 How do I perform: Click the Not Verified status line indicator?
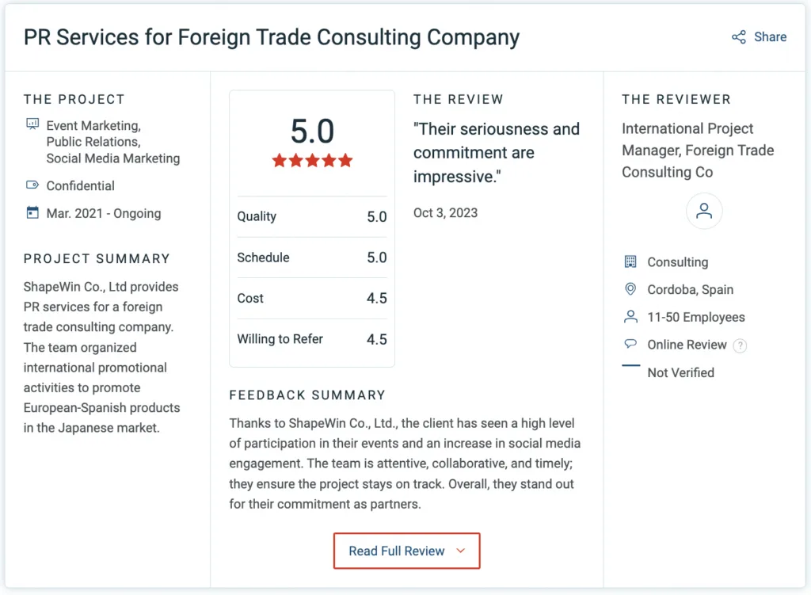coord(630,366)
